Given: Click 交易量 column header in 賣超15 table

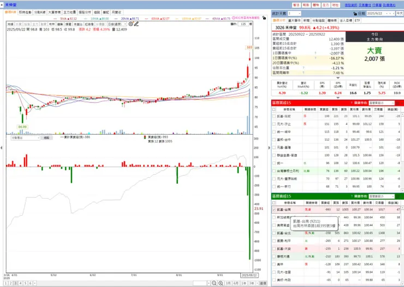Looking at the screenshot, I should (x=379, y=203).
